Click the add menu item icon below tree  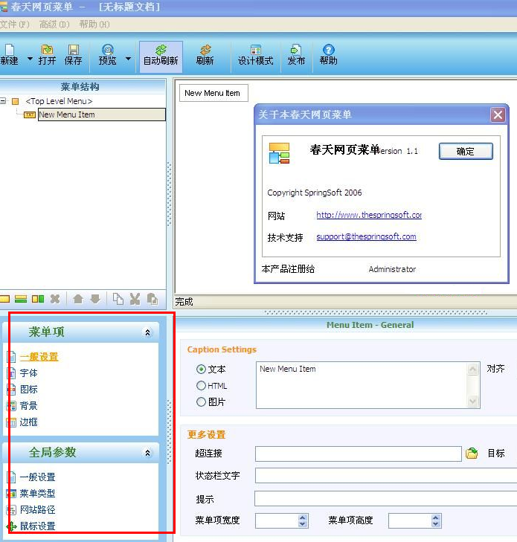[x=5, y=299]
